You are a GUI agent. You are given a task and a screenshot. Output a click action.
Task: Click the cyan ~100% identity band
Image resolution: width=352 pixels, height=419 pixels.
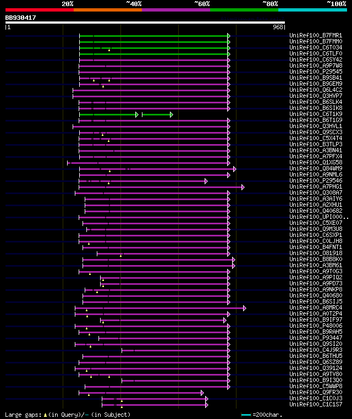[x=312, y=10]
